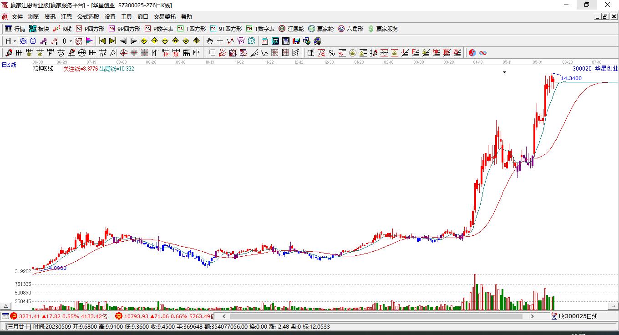Click the yellow diamond right-arrow icon

[155, 41]
